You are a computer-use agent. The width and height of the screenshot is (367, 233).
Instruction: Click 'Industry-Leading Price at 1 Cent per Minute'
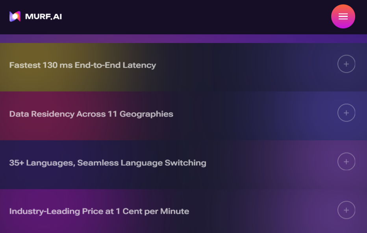[99, 211]
